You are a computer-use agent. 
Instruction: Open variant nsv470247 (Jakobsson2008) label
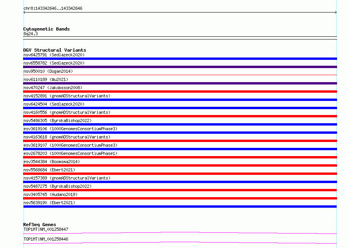coord(53,88)
